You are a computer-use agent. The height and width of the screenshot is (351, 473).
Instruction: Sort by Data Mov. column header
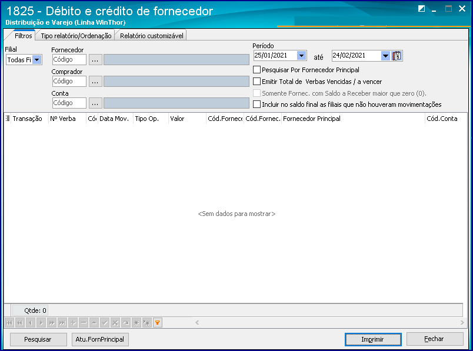115,119
